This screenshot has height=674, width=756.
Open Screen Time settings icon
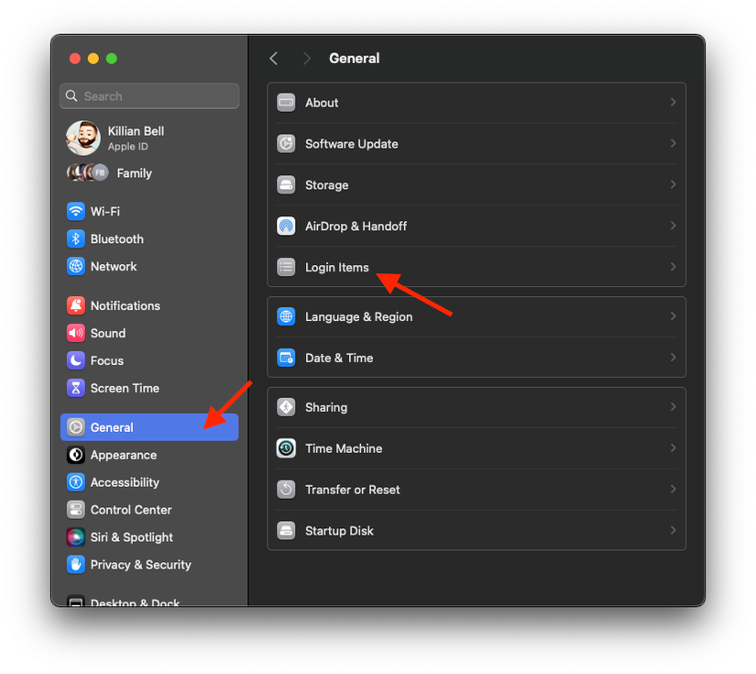75,388
